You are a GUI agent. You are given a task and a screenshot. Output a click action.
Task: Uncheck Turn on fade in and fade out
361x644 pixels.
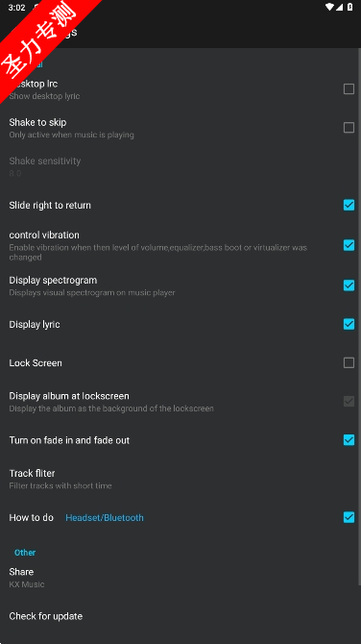click(349, 440)
